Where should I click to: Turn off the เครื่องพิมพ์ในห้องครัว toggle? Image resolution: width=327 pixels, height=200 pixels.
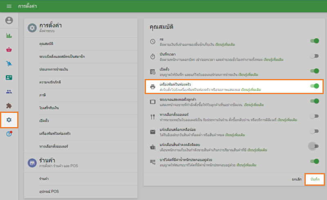click(x=314, y=86)
